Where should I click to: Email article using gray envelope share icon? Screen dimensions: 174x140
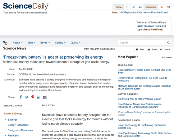[x=45, y=97]
